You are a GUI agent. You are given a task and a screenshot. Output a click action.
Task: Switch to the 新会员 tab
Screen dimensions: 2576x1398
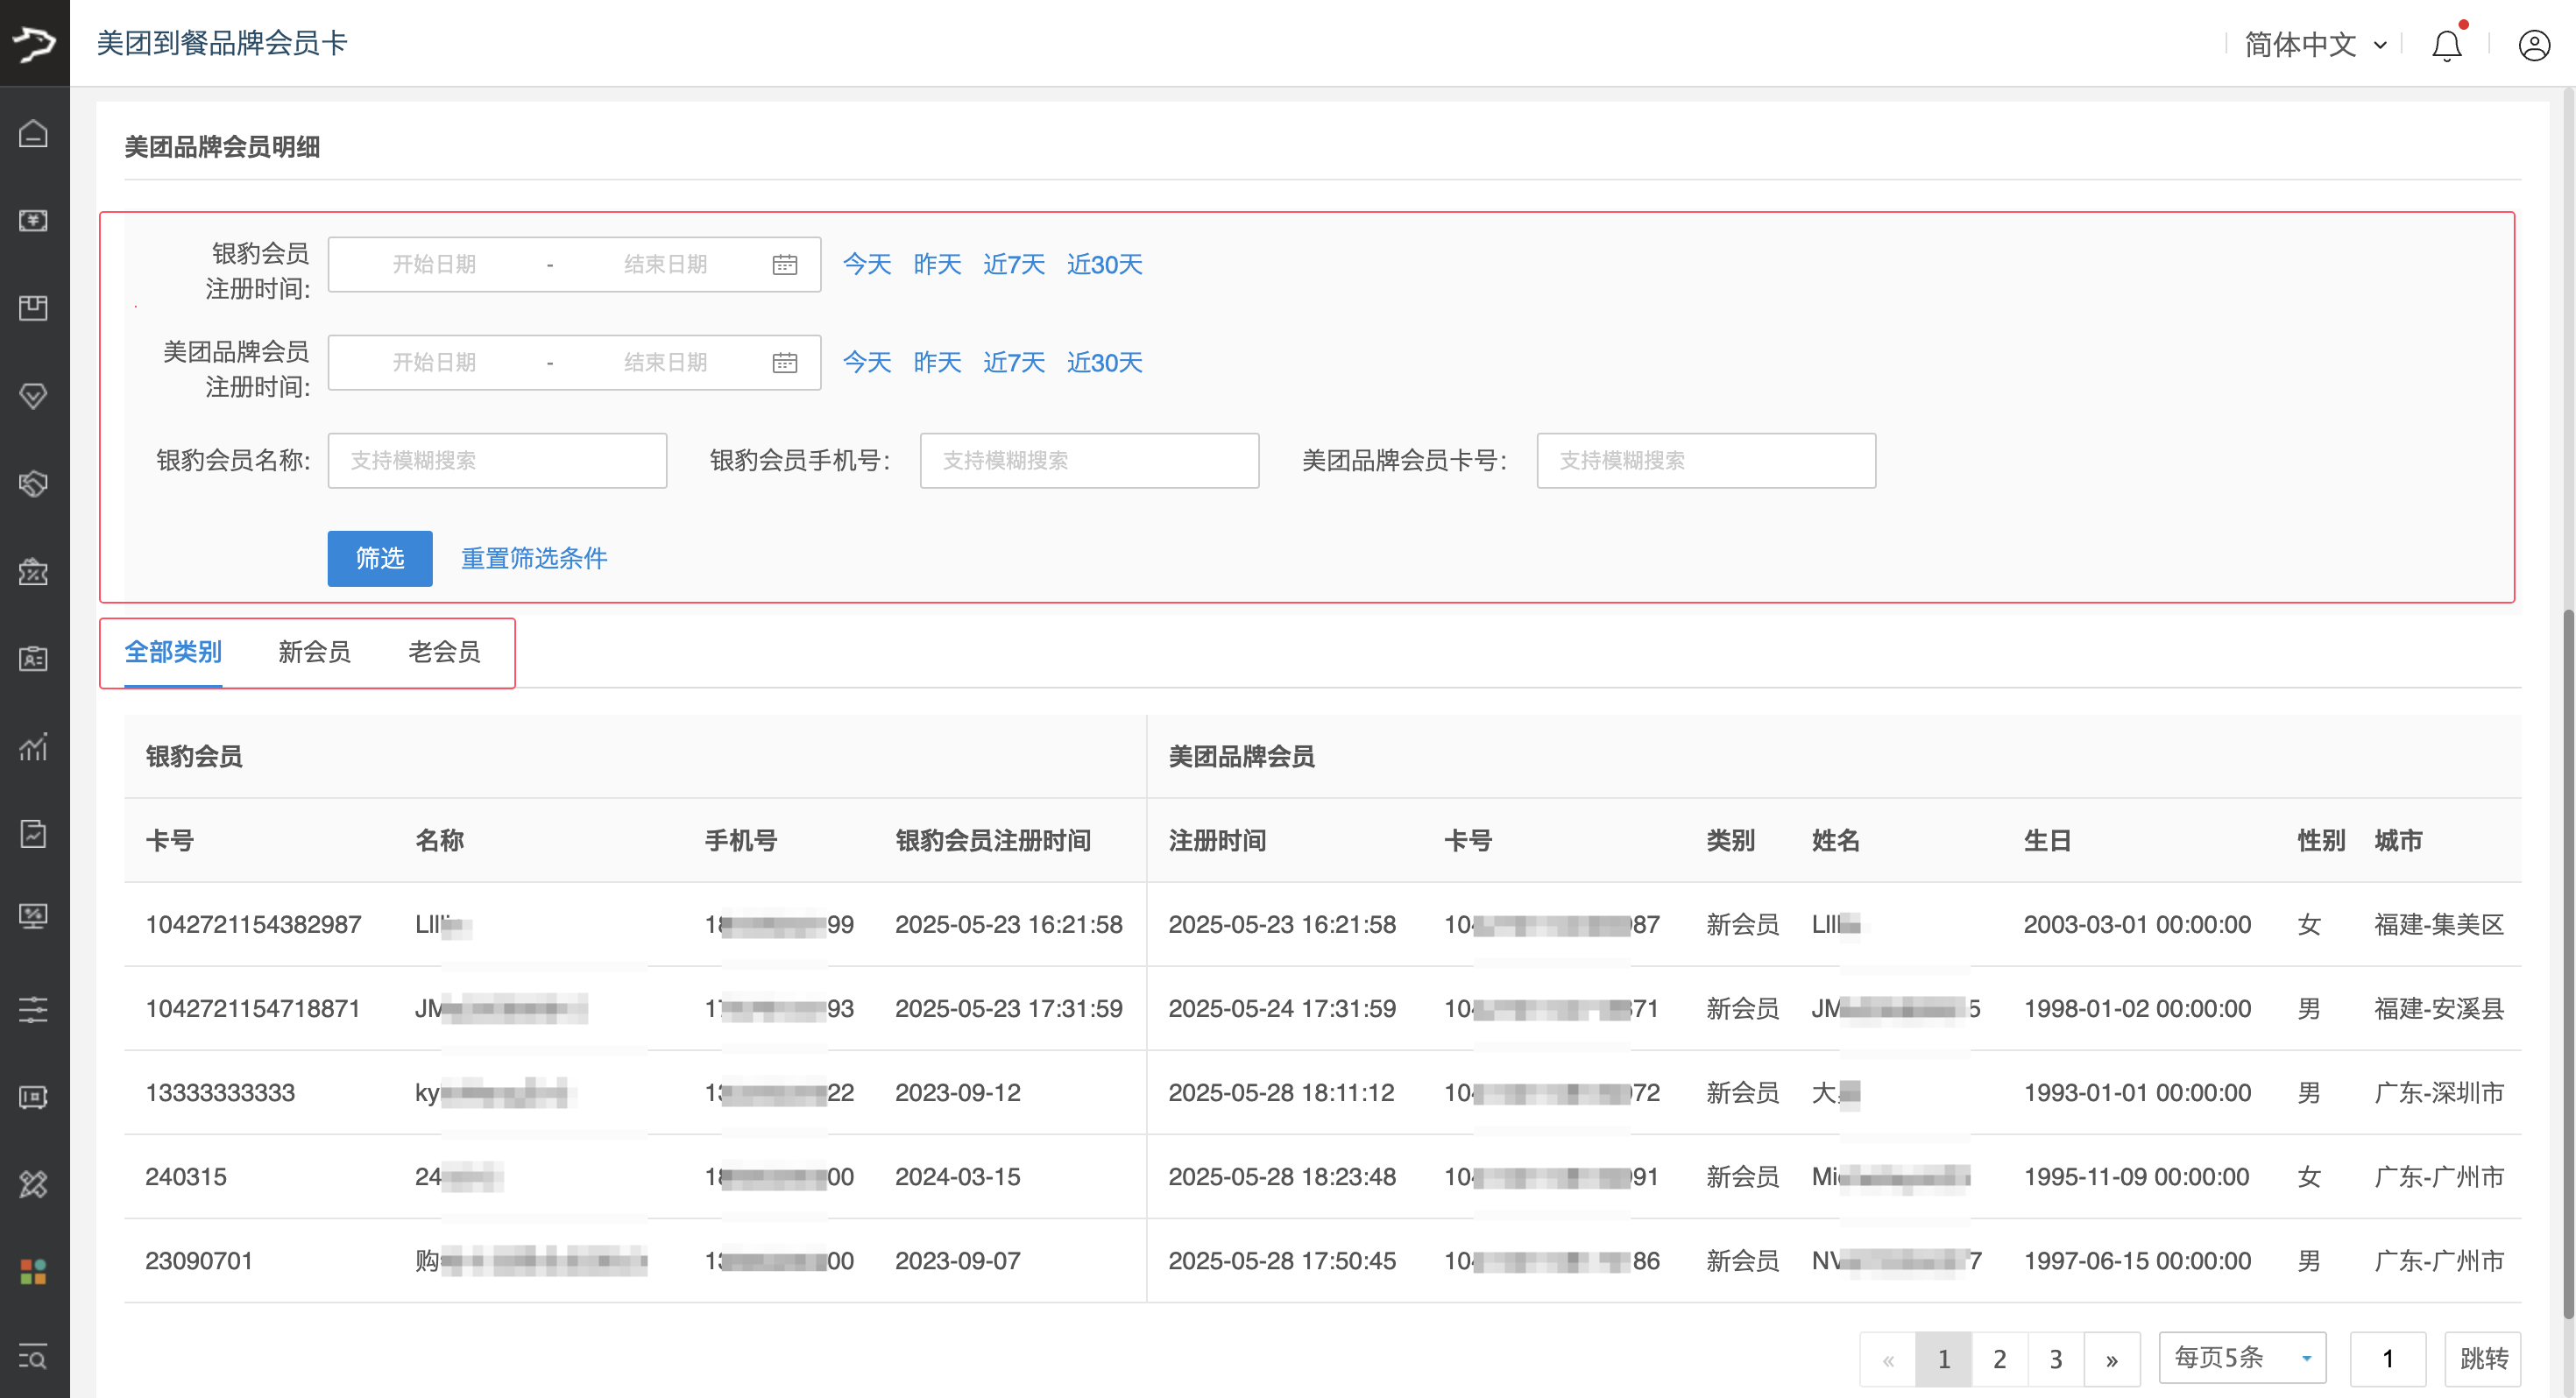tap(314, 652)
